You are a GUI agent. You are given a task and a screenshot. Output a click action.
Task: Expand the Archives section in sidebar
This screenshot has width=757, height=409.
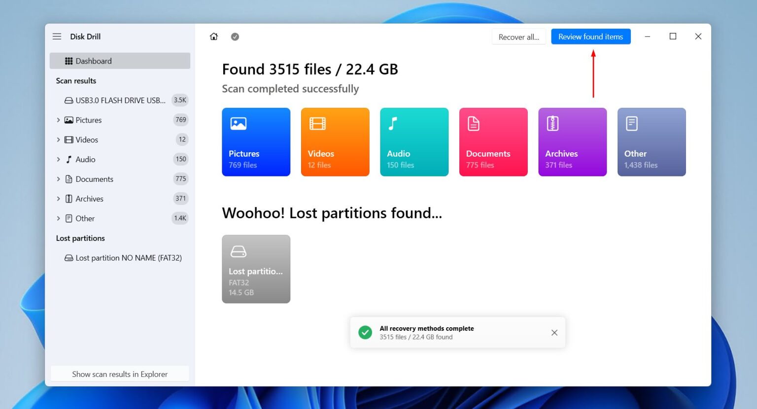point(58,199)
